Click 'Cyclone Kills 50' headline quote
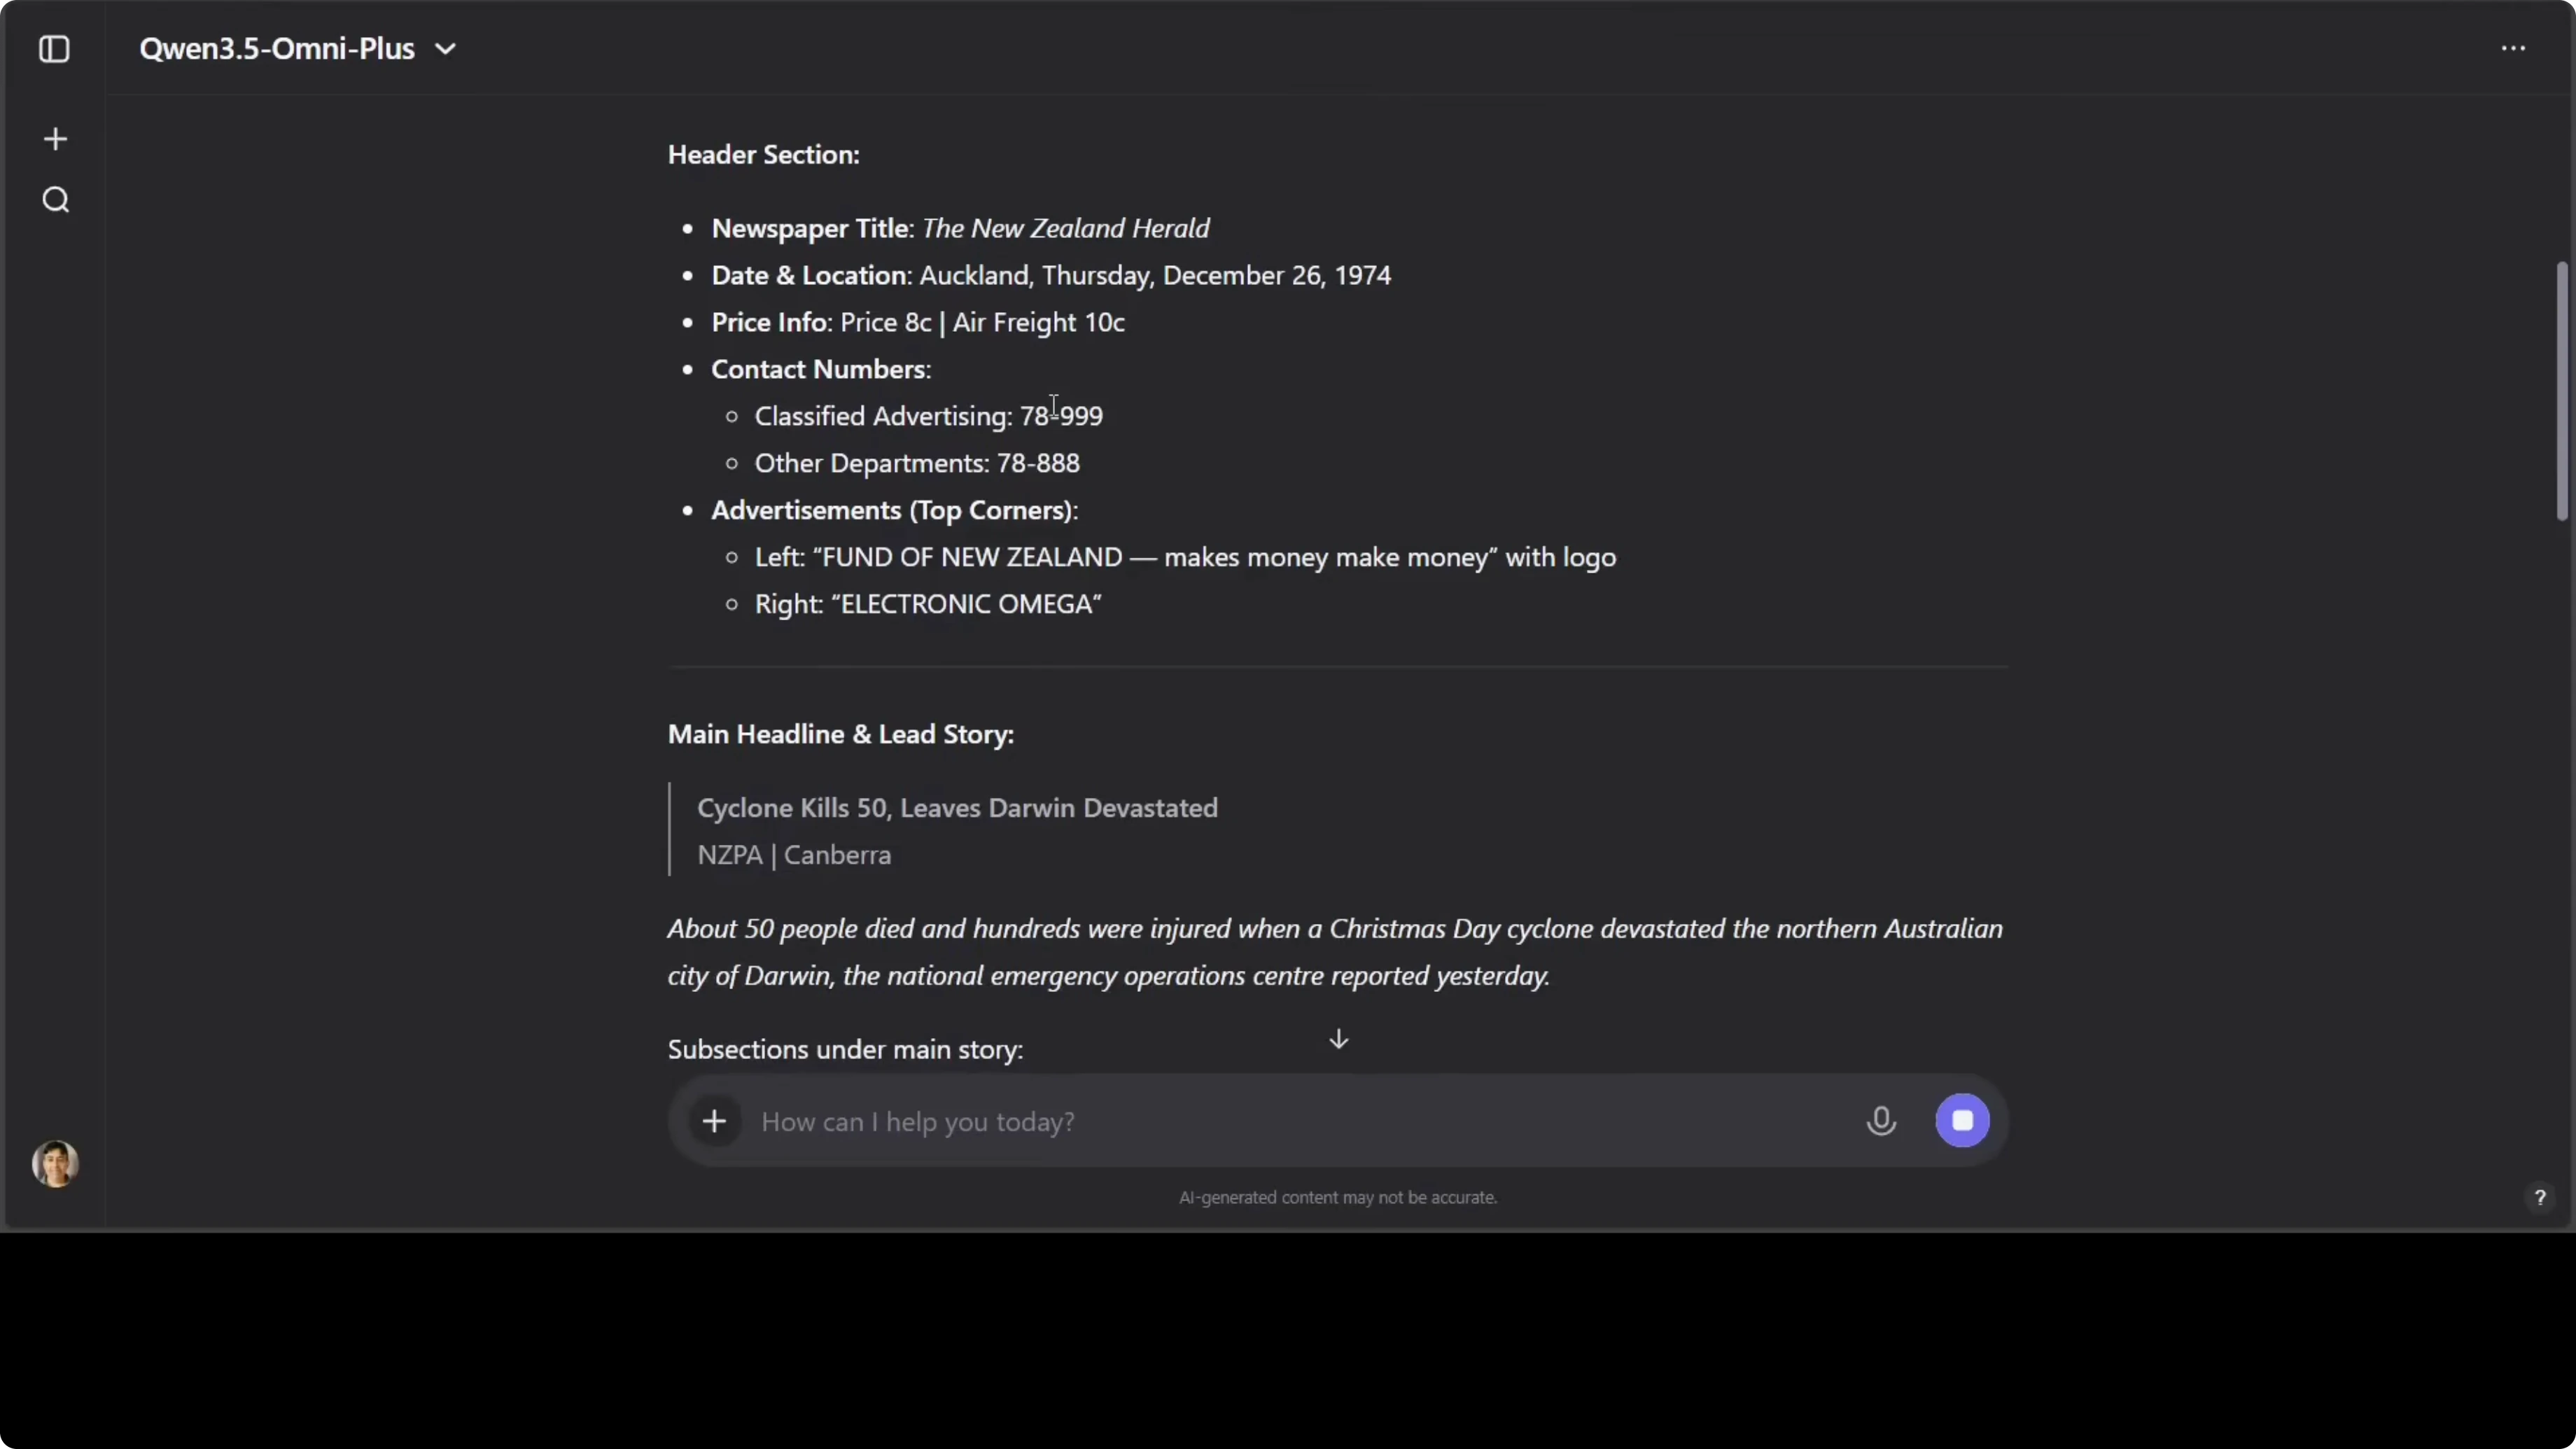 (957, 808)
